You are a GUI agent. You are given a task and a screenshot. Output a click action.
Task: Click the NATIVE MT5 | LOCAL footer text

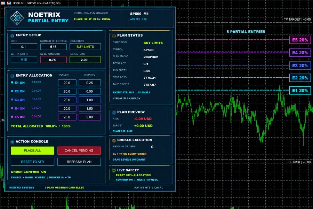(x=149, y=188)
